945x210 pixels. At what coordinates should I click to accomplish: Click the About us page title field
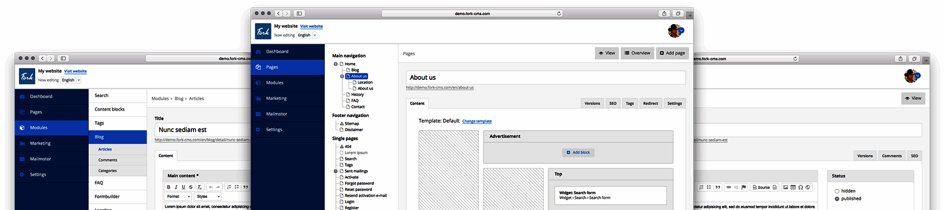pyautogui.click(x=546, y=78)
